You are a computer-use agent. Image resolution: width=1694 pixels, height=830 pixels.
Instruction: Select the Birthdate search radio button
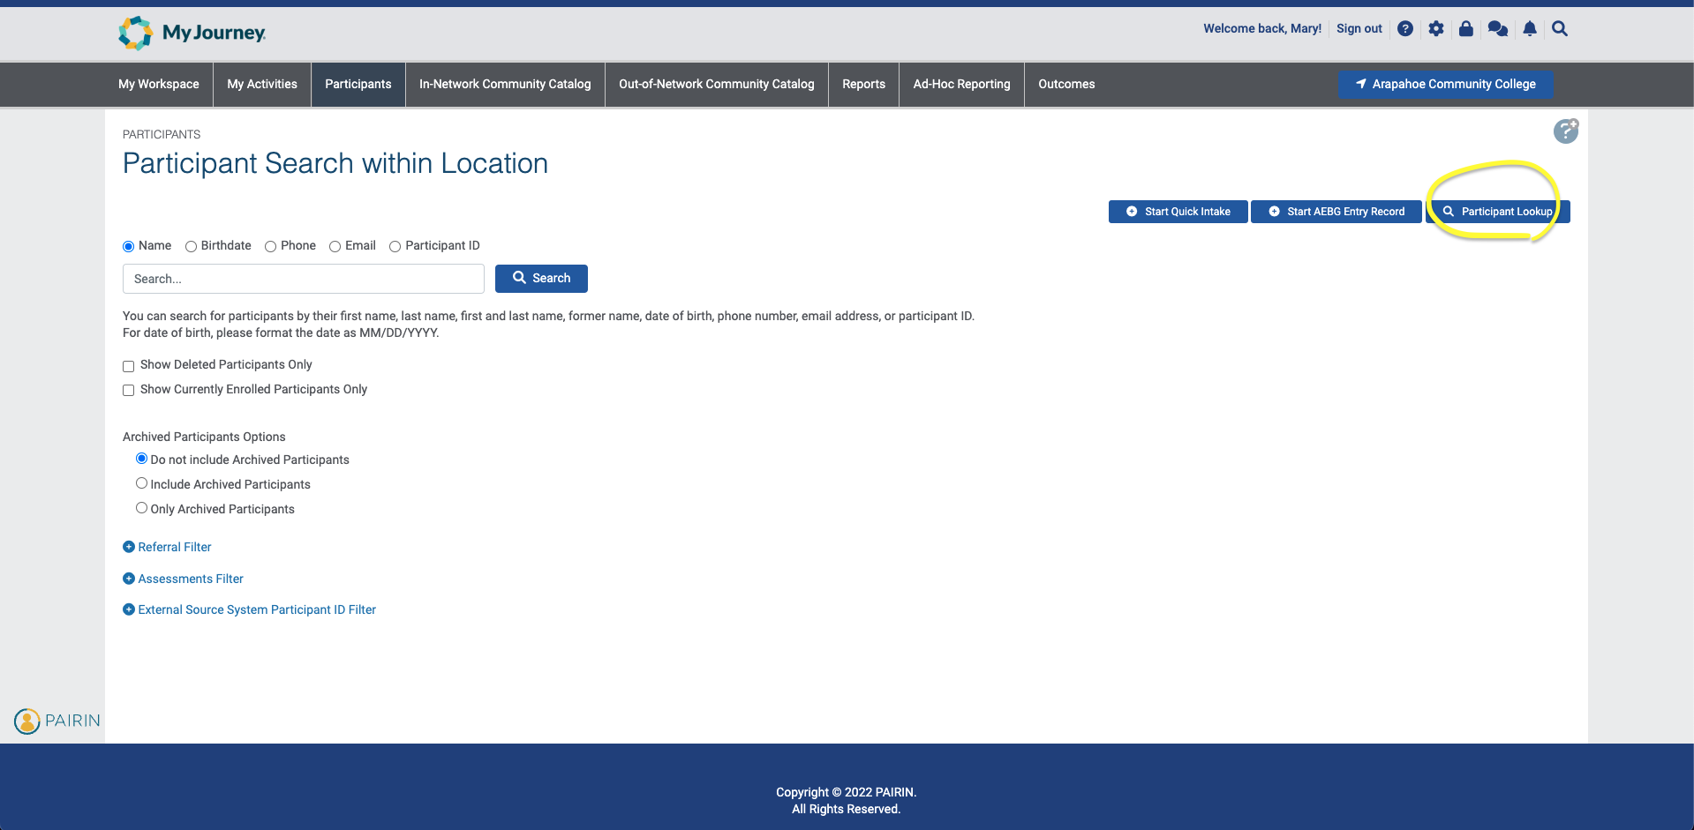point(191,246)
